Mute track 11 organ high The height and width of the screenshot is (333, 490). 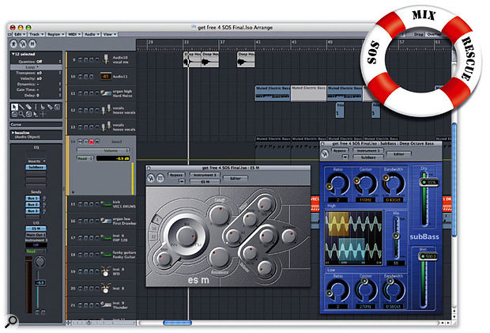(80, 93)
